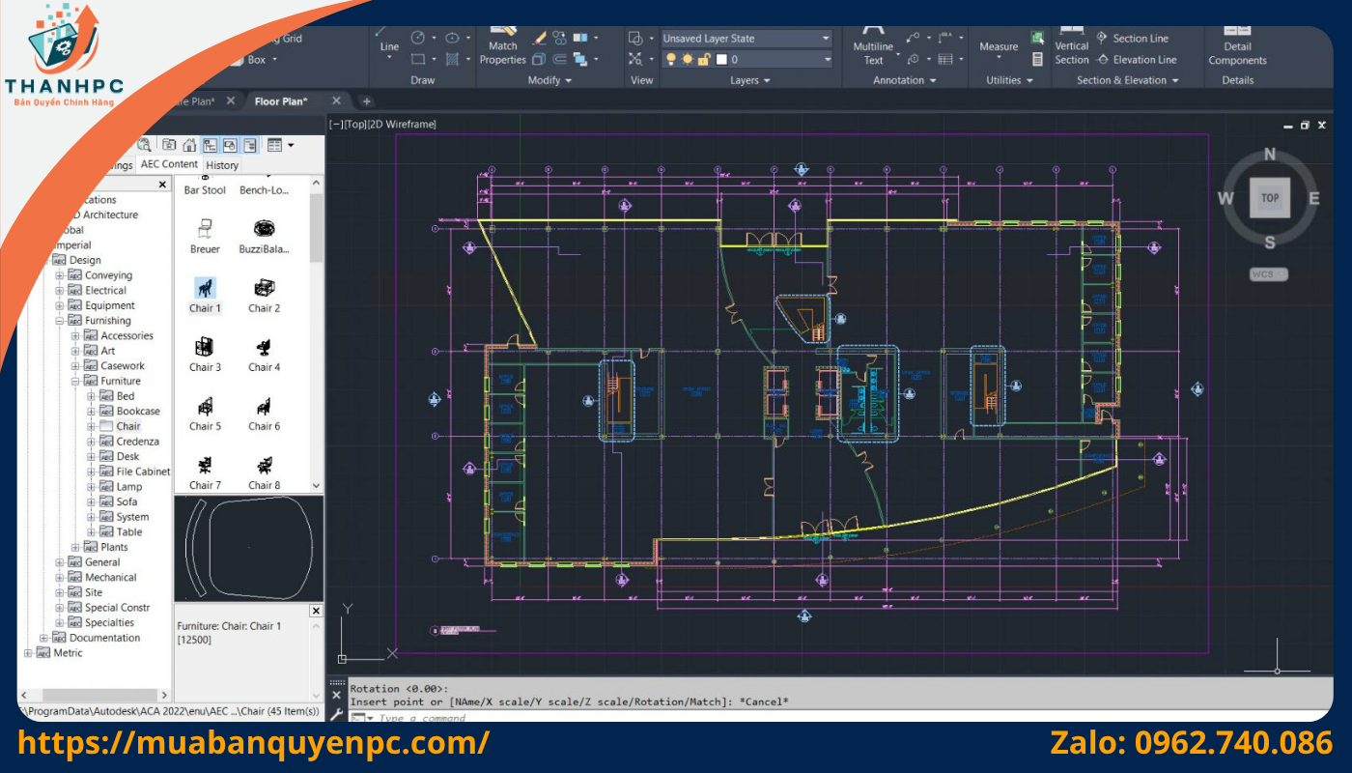1352x773 pixels.
Task: Toggle the layer lock icon
Action: tap(704, 60)
